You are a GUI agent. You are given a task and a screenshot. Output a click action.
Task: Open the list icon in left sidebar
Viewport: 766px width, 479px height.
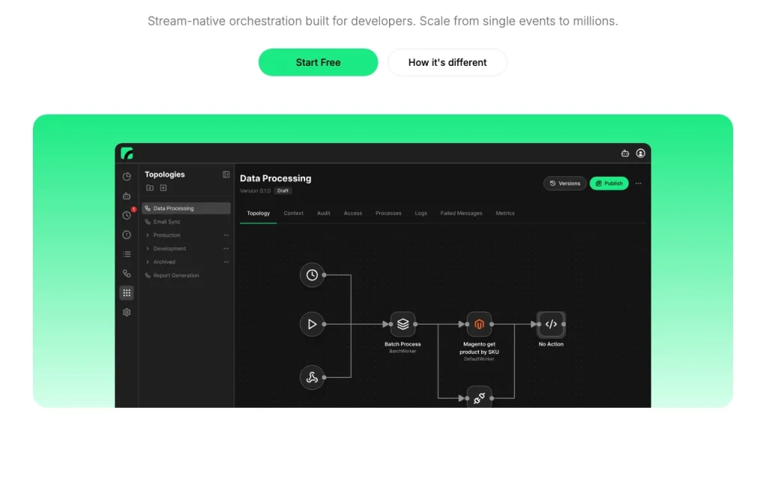click(x=126, y=254)
